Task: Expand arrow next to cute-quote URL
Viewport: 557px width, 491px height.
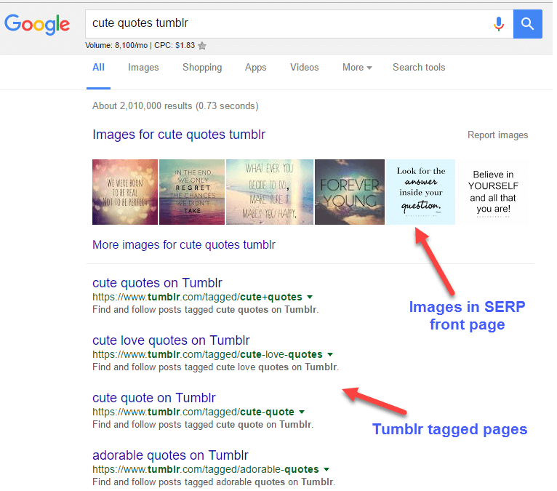Action: (302, 412)
